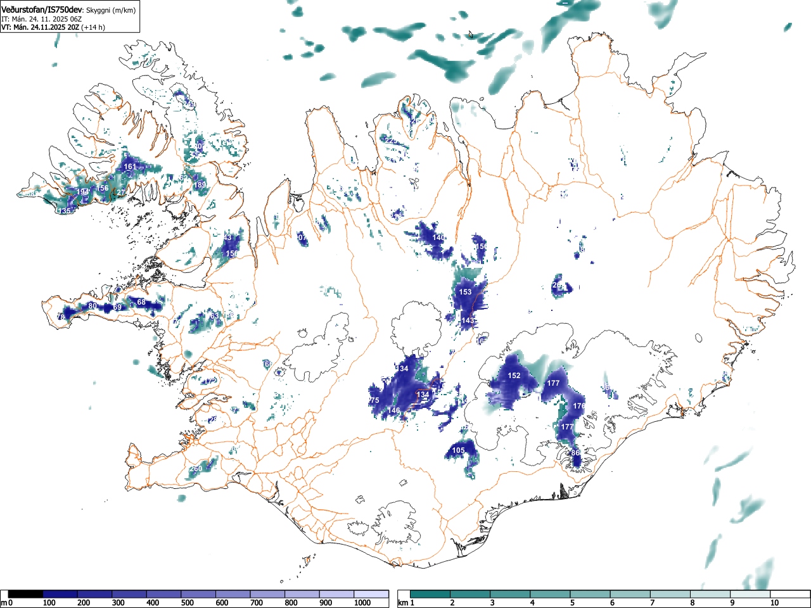811x608 pixels.
Task: Select the 'IT: Mán. 24. 11. 2025 06Z' line
Action: click(x=41, y=19)
